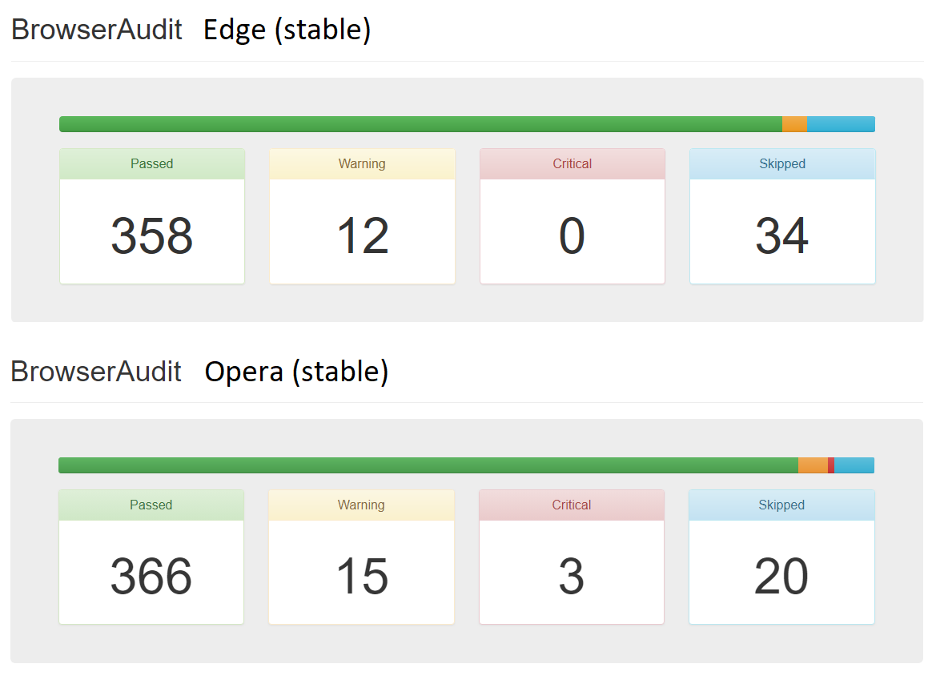Select the Warning panel header for Opera
The image size is (932, 688).
coord(361,505)
